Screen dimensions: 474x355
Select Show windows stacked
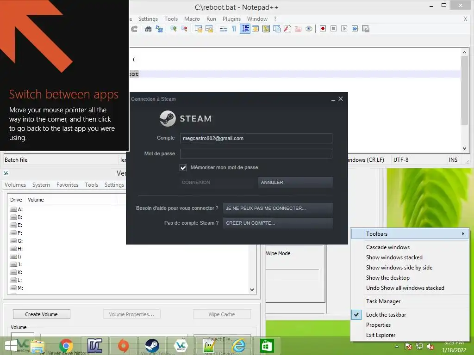click(394, 257)
